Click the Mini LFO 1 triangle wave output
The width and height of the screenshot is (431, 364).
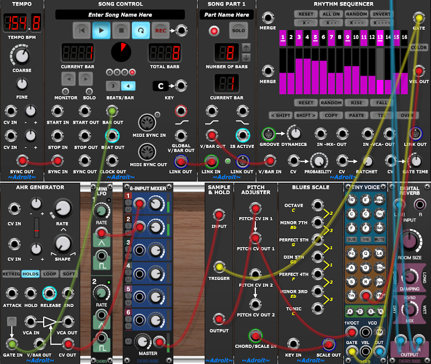(101, 234)
